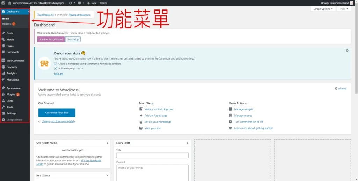The width and height of the screenshot is (358, 181).
Task: Click the Please update now link
Action: click(x=79, y=15)
